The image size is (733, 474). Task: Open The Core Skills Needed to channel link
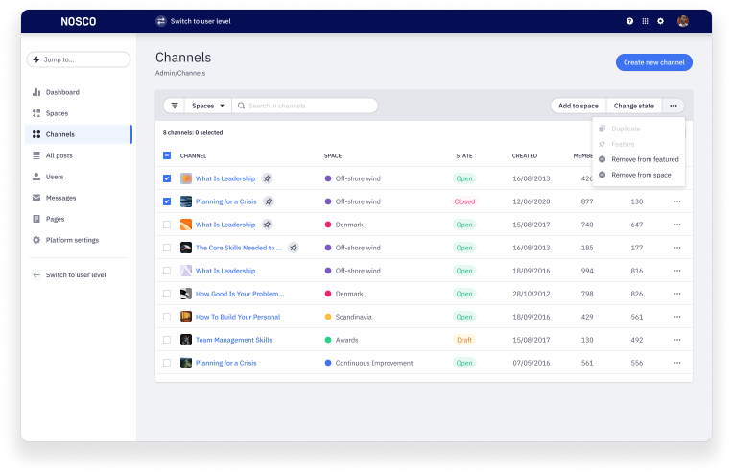pyautogui.click(x=238, y=248)
